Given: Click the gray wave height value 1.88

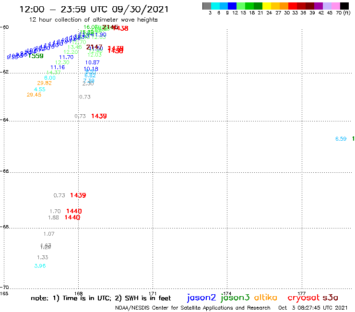Looking at the screenshot, I should pyautogui.click(x=53, y=217).
